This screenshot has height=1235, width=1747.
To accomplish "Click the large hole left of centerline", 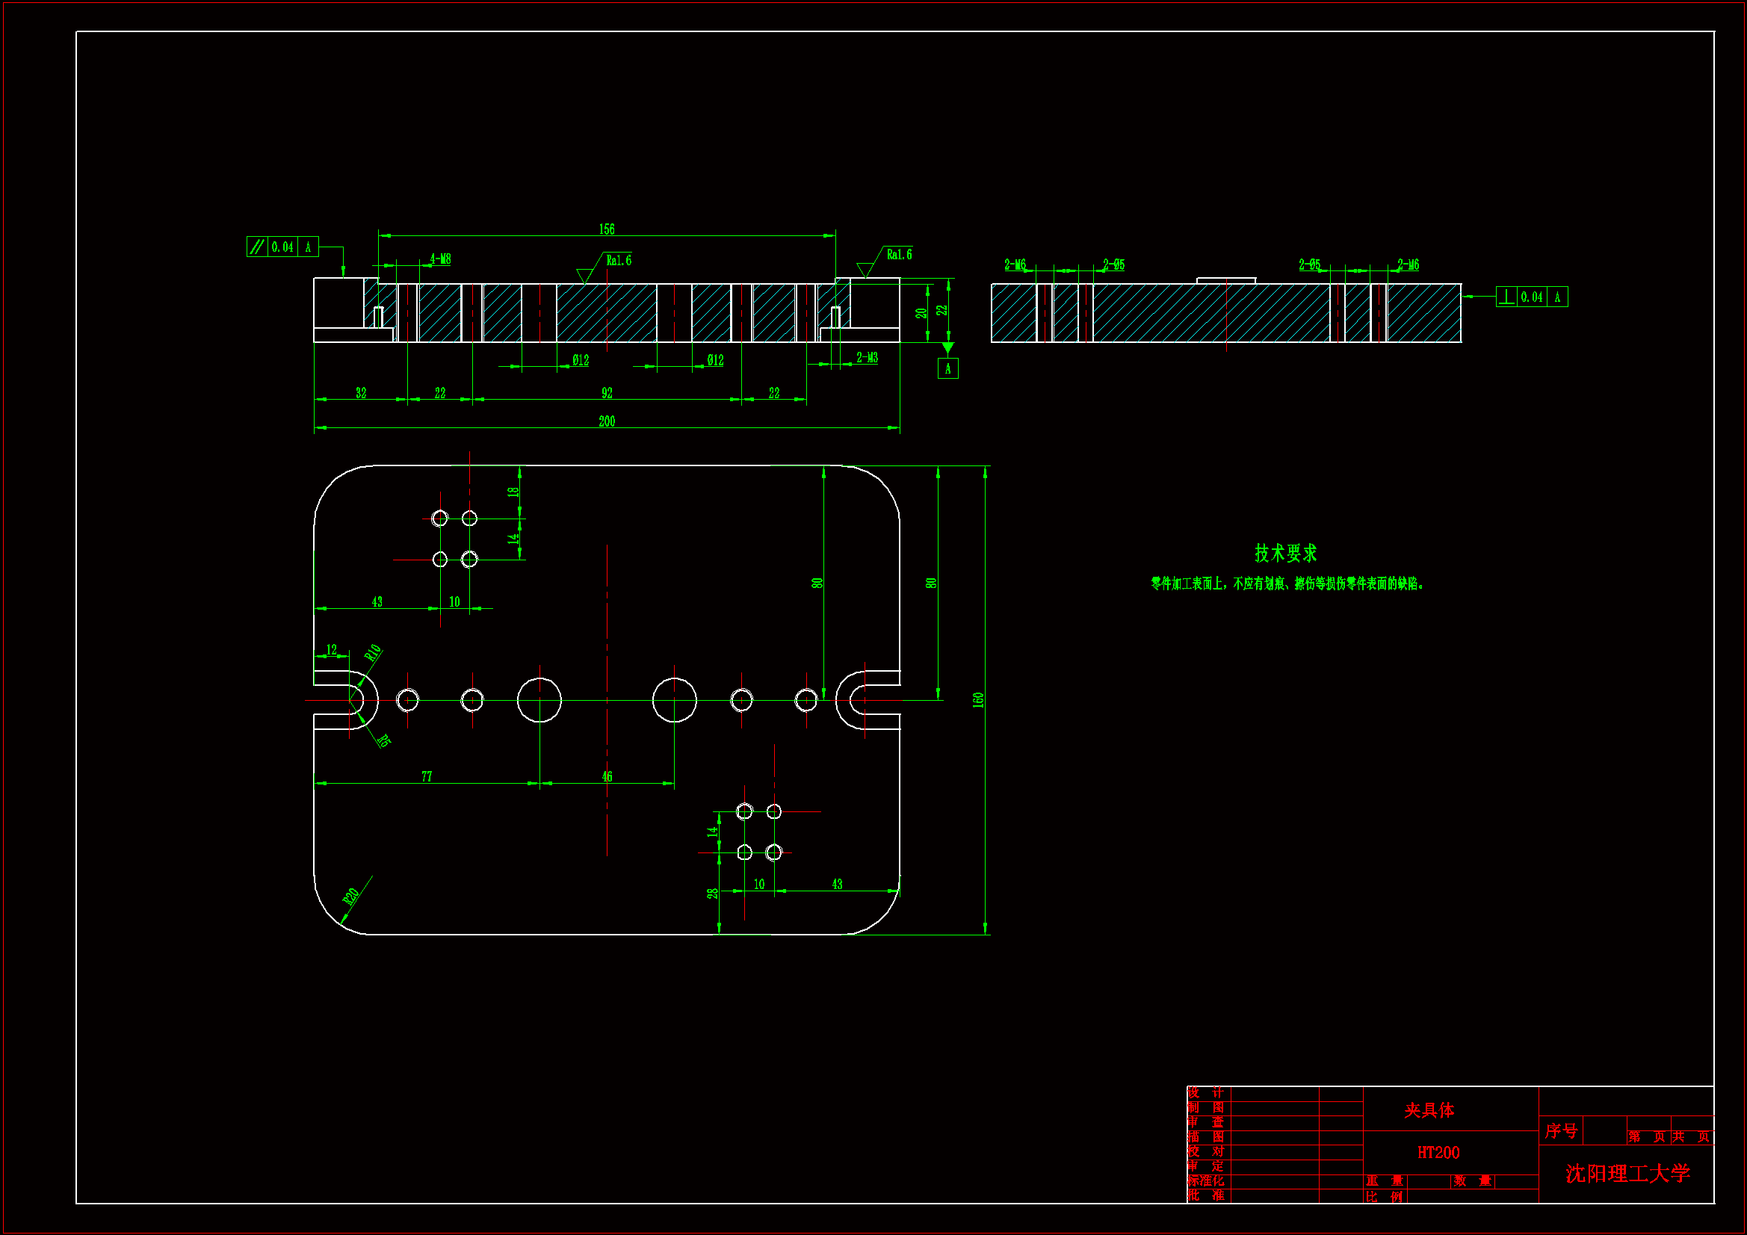I will (x=539, y=699).
